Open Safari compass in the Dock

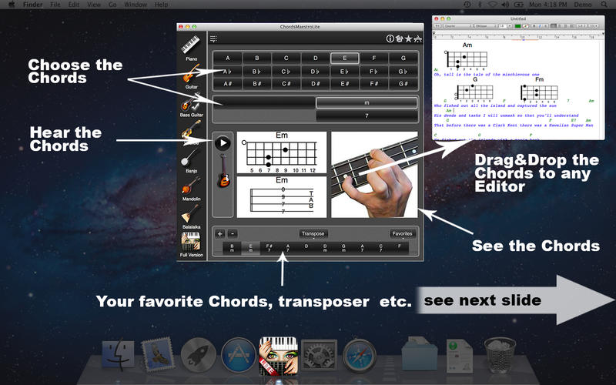click(359, 356)
